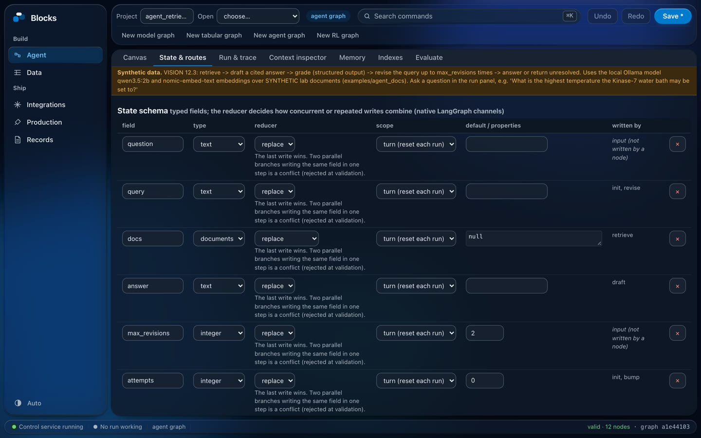Open the type dropdown for docs

[x=219, y=238]
